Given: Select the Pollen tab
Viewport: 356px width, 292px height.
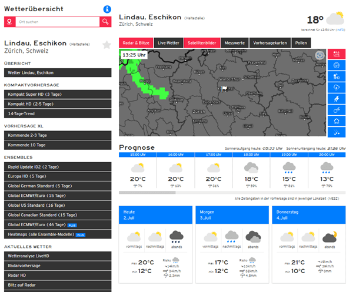Looking at the screenshot, I should 301,43.
